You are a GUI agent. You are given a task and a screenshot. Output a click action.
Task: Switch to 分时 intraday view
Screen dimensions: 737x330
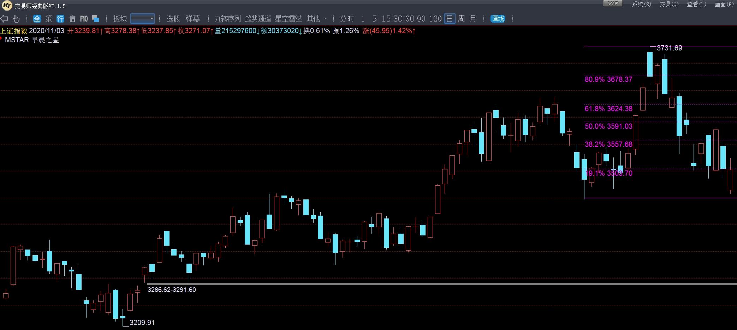[x=347, y=18]
